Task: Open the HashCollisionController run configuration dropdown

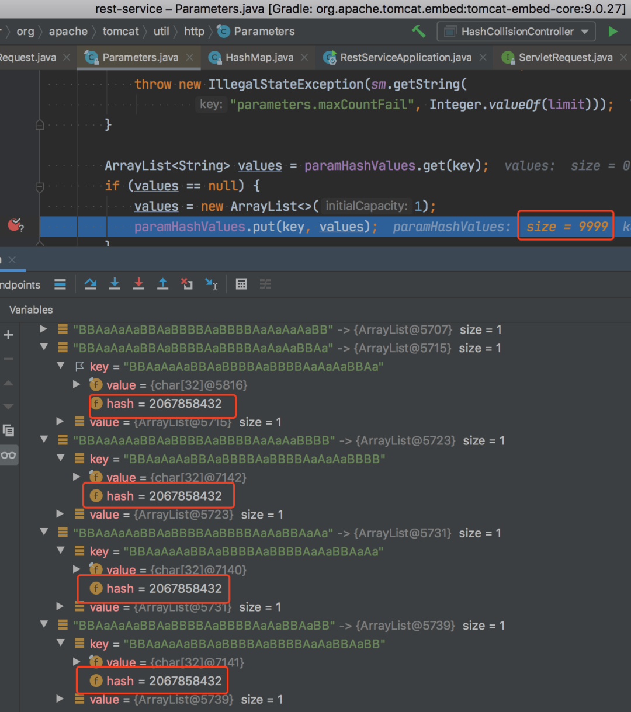Action: tap(516, 32)
